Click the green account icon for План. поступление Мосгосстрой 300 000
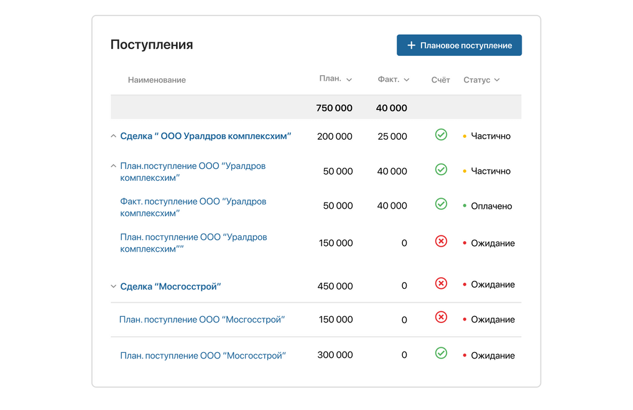The height and width of the screenshot is (410, 633). click(441, 353)
